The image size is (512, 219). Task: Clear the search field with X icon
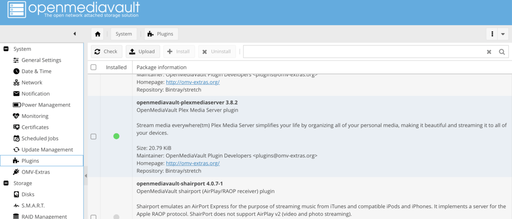click(x=489, y=52)
